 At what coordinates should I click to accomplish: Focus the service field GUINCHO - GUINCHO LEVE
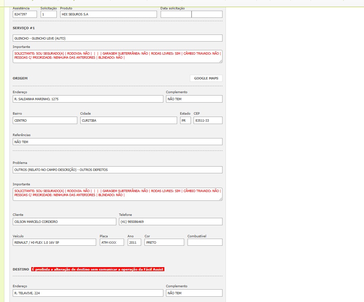[117, 38]
